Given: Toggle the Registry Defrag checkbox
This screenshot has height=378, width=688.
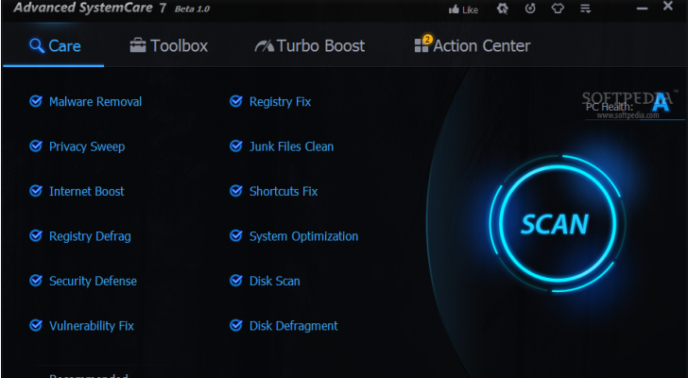Looking at the screenshot, I should coord(36,236).
